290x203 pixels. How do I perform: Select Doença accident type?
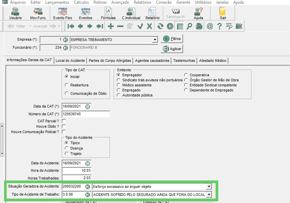[67, 148]
